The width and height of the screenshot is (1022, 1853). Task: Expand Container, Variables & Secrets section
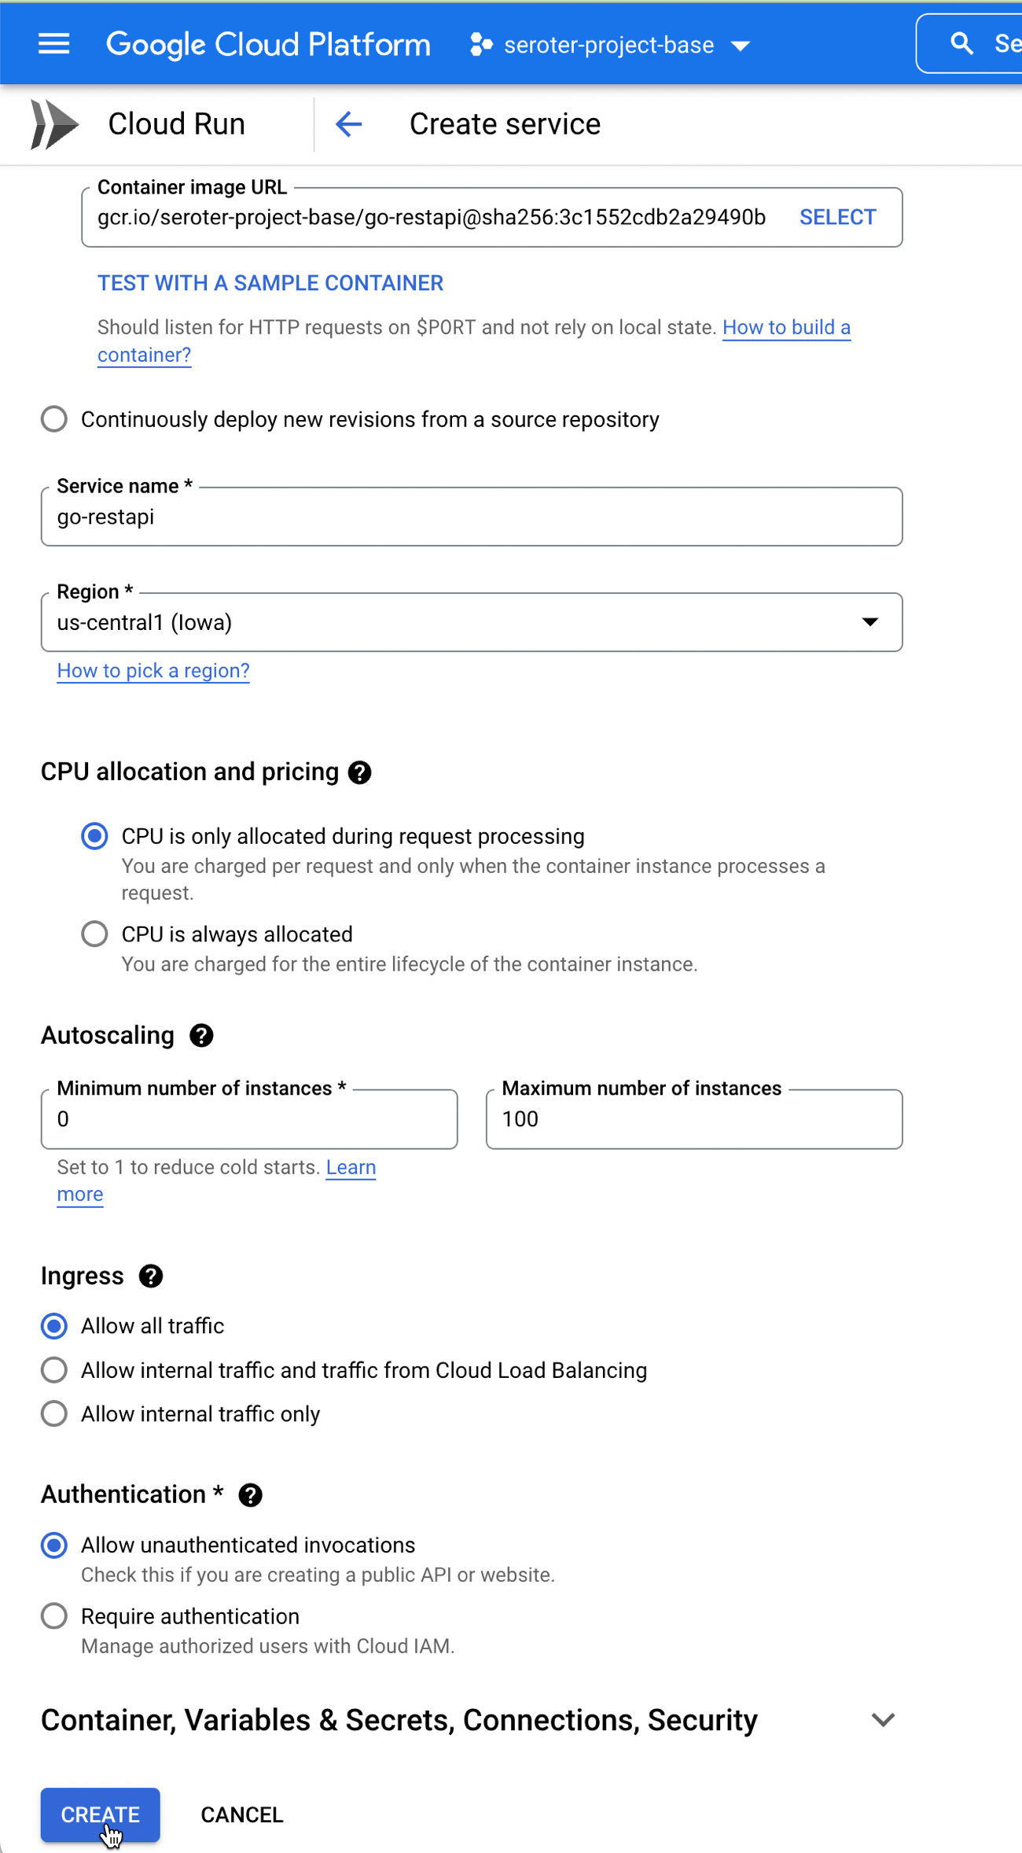coord(883,1720)
